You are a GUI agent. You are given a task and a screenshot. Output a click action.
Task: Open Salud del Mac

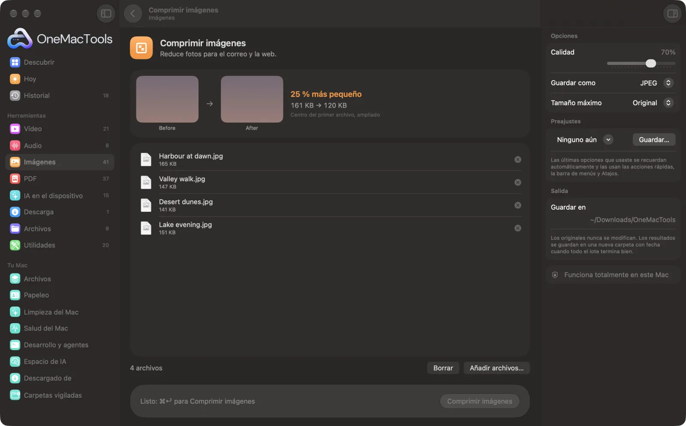click(x=60, y=328)
